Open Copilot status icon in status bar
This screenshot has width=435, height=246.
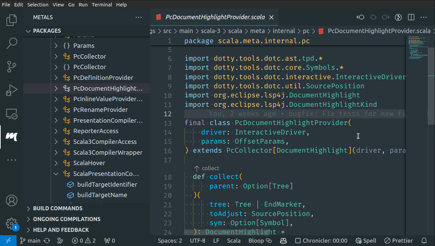click(283, 241)
